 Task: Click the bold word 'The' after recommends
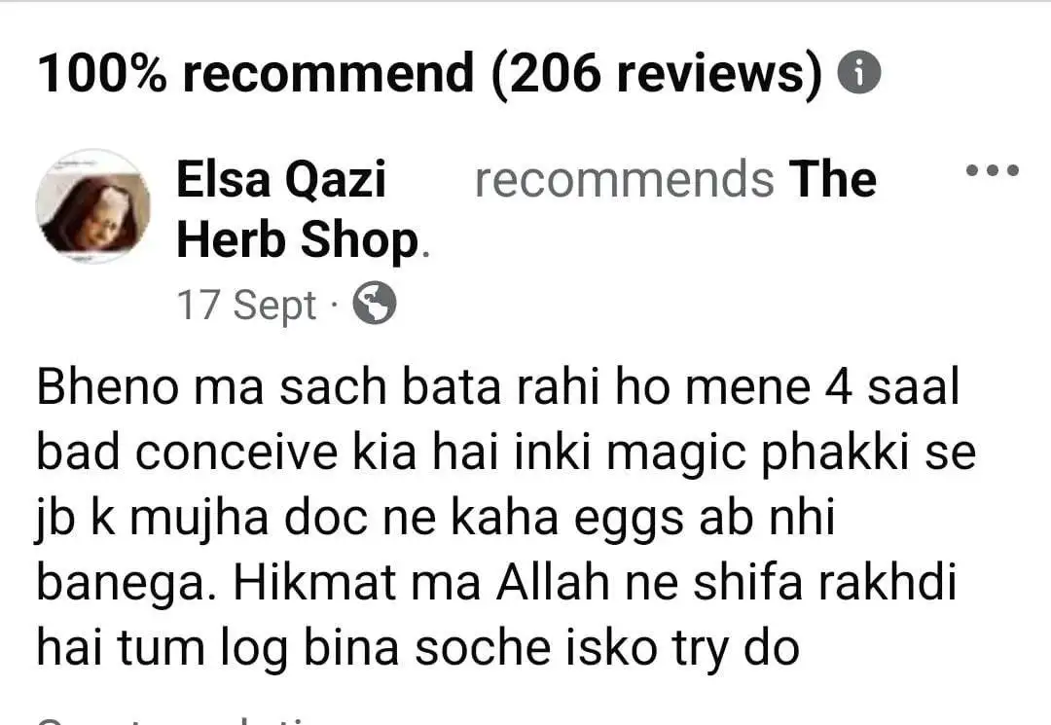pos(832,180)
